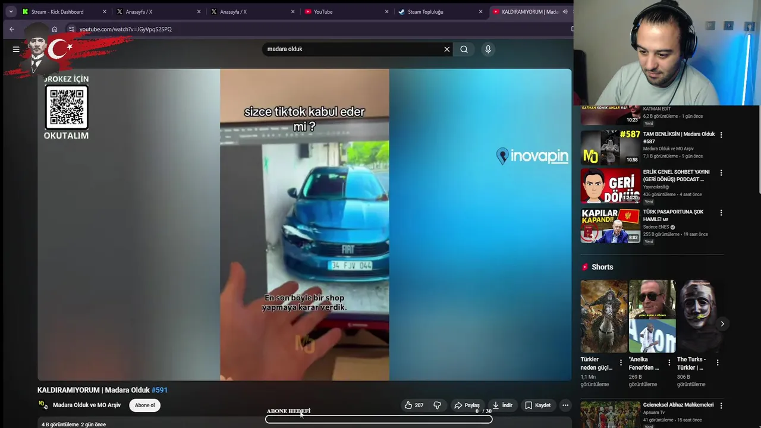This screenshot has height=428, width=761.
Task: Open the menu for The Turks - Türkler short
Action: point(718,363)
